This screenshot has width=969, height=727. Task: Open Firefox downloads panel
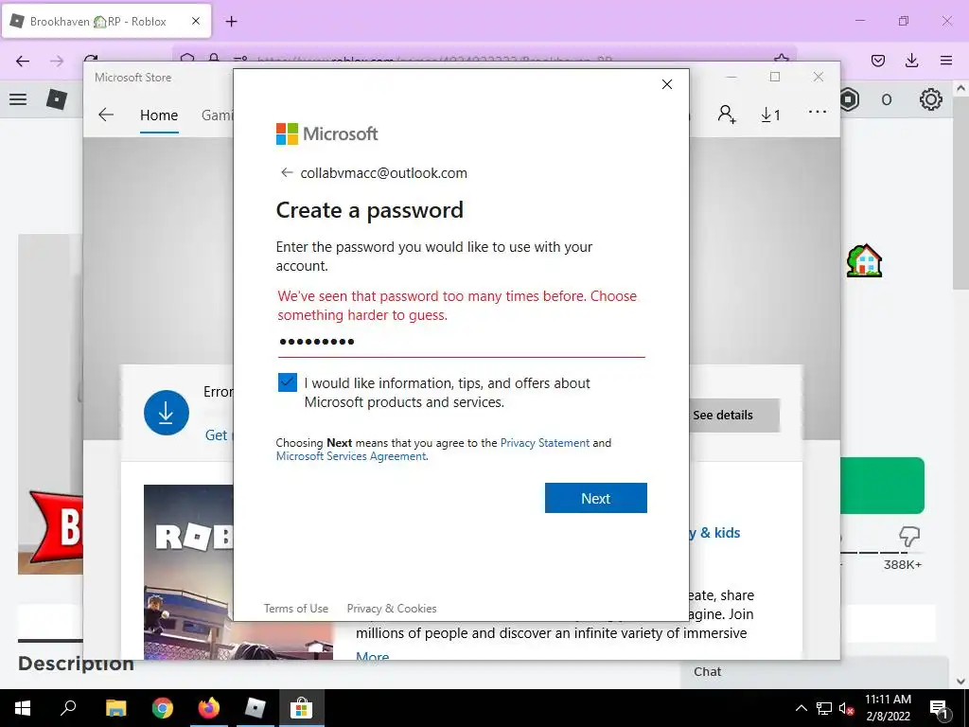pos(911,61)
